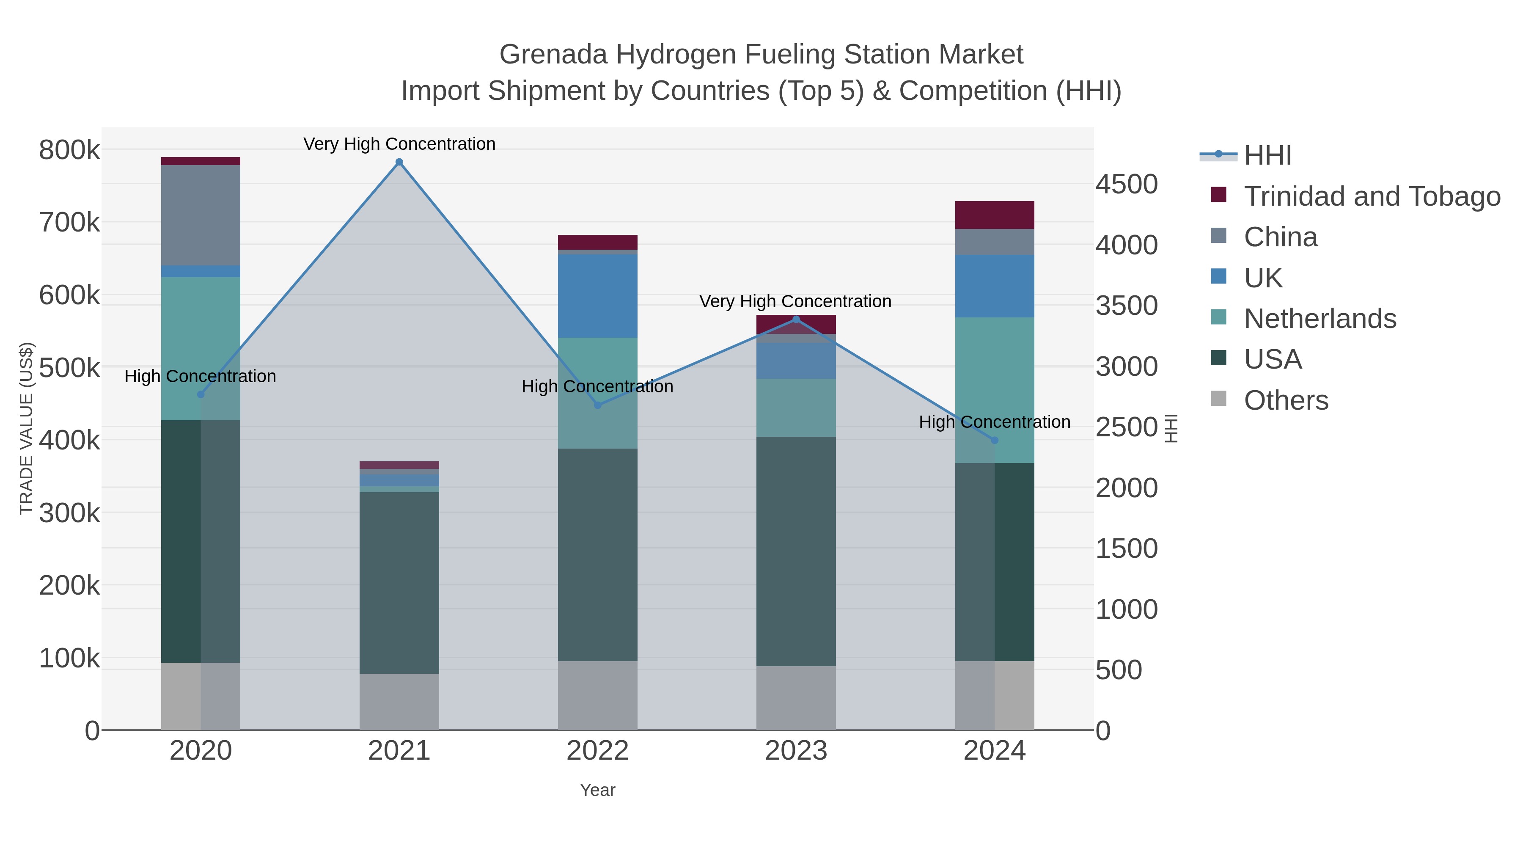Viewport: 1523px width, 857px height.
Task: Click the 2022 x-axis label
Action: [x=598, y=751]
